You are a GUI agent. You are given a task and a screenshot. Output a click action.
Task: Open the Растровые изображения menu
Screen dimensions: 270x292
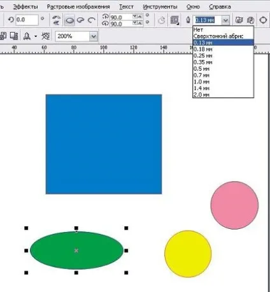[78, 7]
